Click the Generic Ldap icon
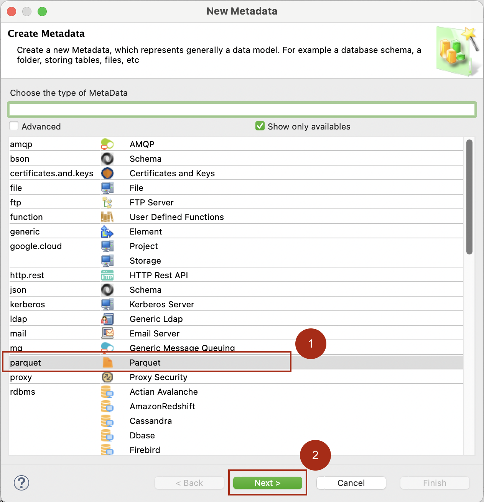 pos(107,318)
